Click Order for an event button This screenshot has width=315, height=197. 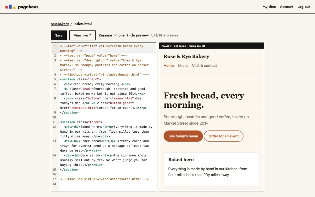coord(224,136)
